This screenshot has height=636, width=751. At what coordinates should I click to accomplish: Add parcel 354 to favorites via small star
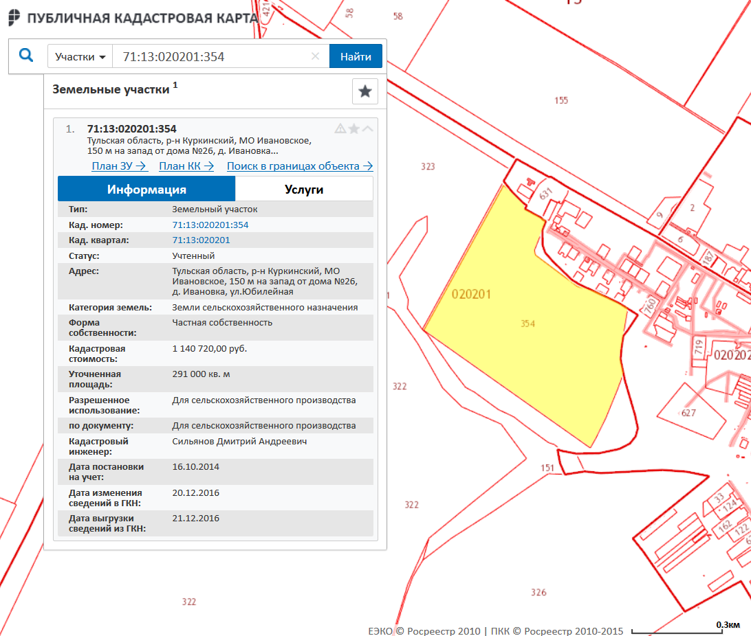pos(353,128)
